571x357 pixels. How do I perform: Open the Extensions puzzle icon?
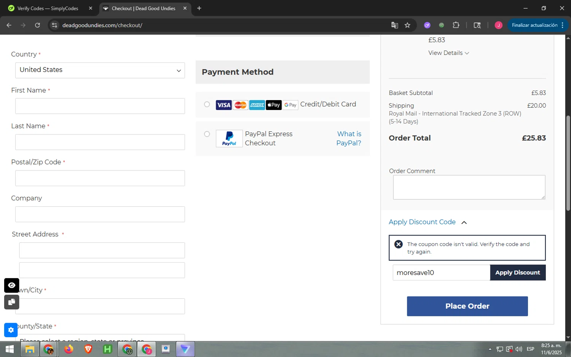pos(456,25)
